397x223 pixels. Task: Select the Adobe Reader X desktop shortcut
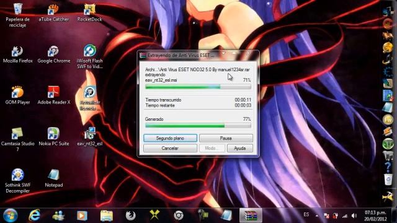(x=54, y=95)
